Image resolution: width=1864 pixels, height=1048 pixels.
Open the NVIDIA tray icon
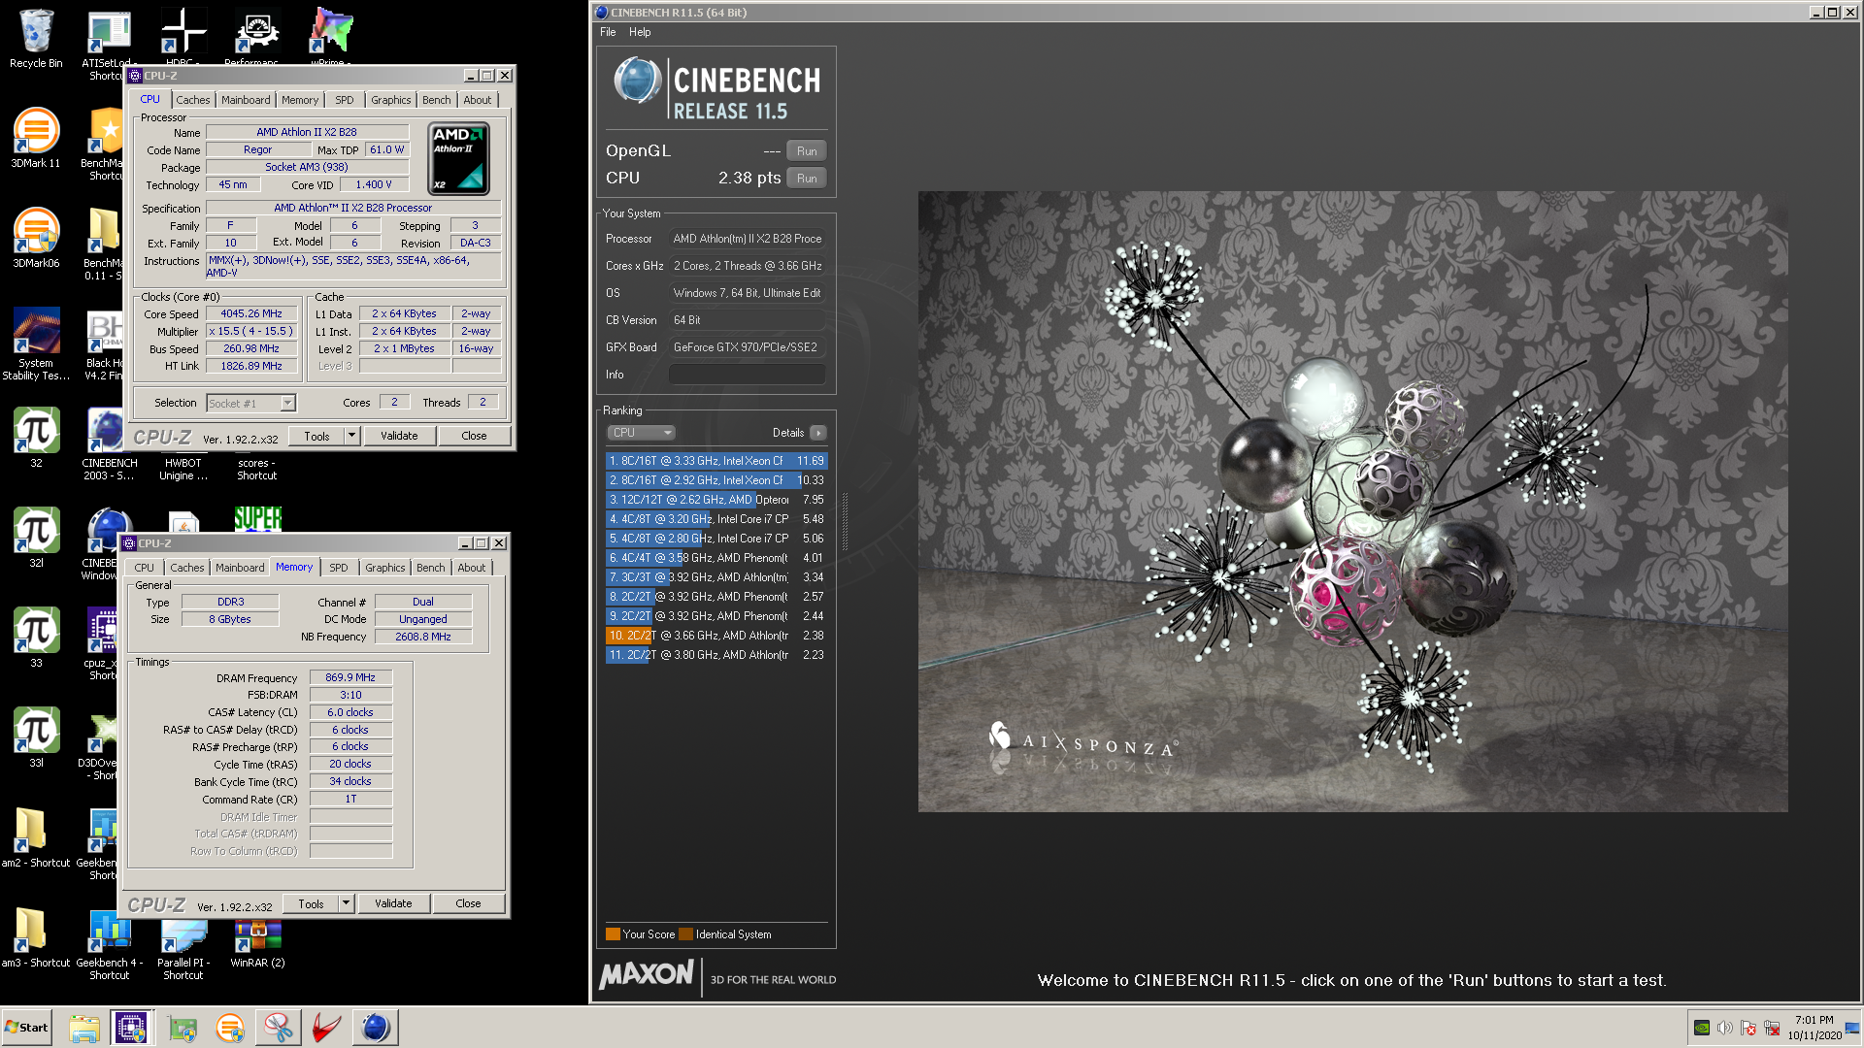1702,1028
